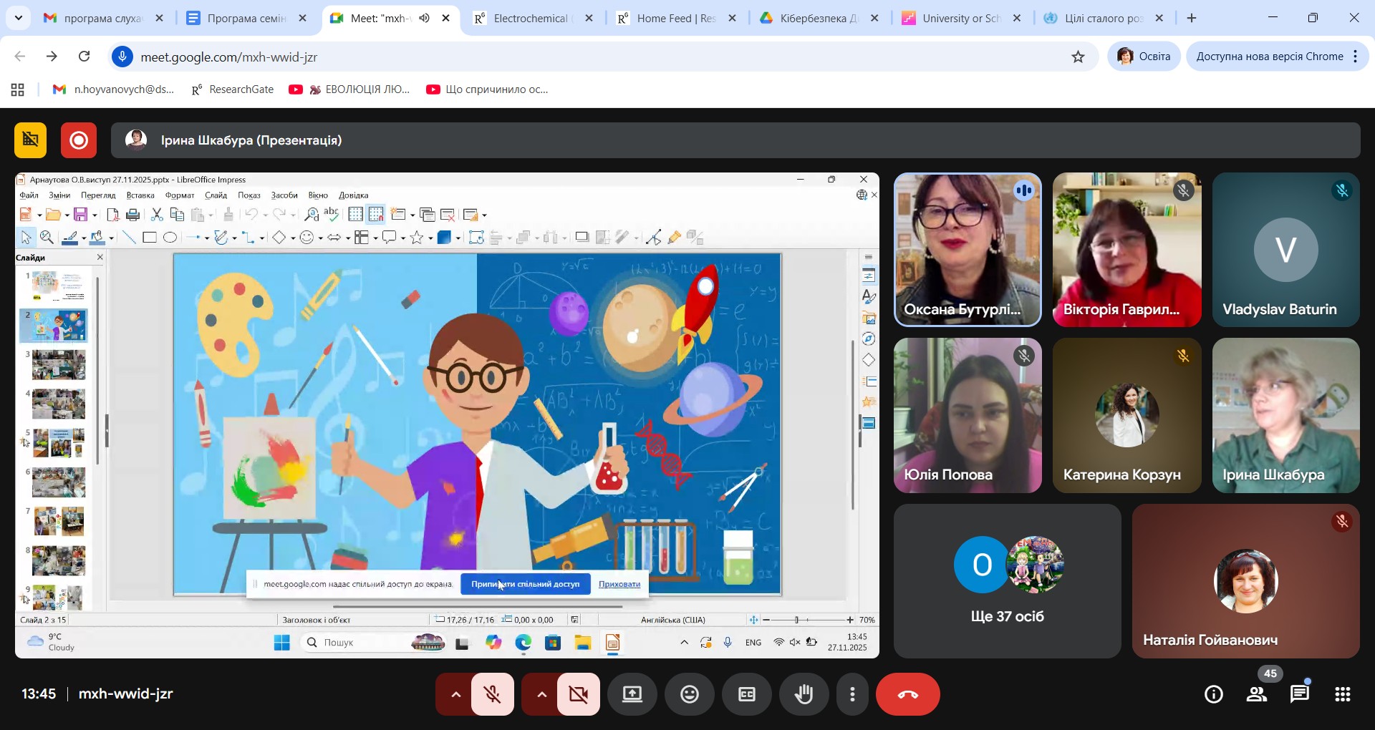Switch to the Electrochemical tab
1375x730 pixels.
[x=530, y=19]
